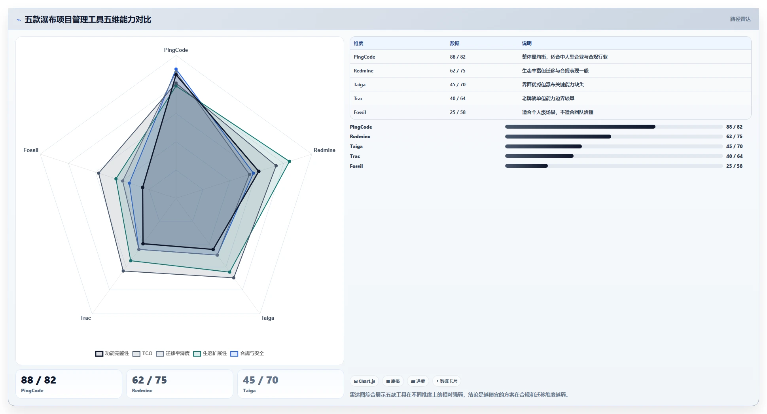Click the Fossil radar axis label
The width and height of the screenshot is (767, 414).
click(31, 150)
